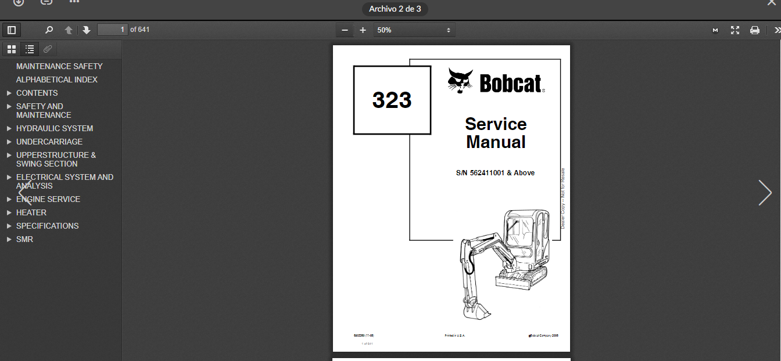Screen dimensions: 781x361
Task: Open ELECTRICAL SYSTEM AND ANALYSIS entry
Action: (65, 181)
